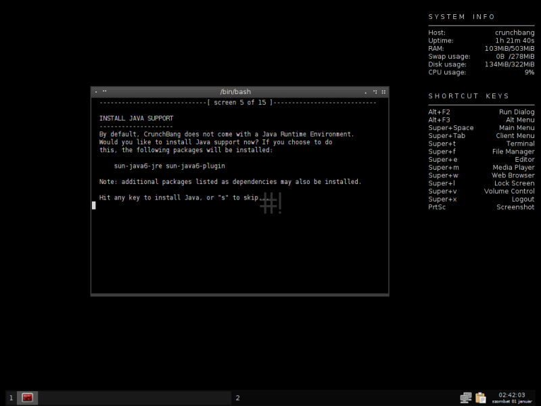Click the line starting "By default, CrunchBang"
This screenshot has width=541, height=406.
[x=227, y=134]
